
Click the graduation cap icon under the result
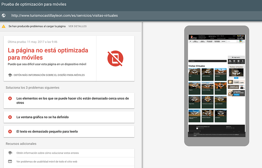(x=10, y=75)
